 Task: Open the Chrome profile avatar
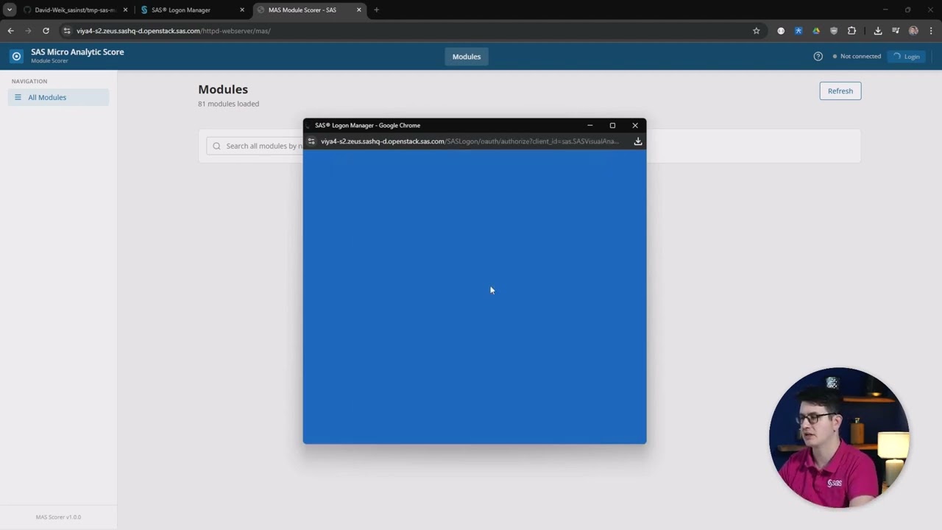[913, 31]
